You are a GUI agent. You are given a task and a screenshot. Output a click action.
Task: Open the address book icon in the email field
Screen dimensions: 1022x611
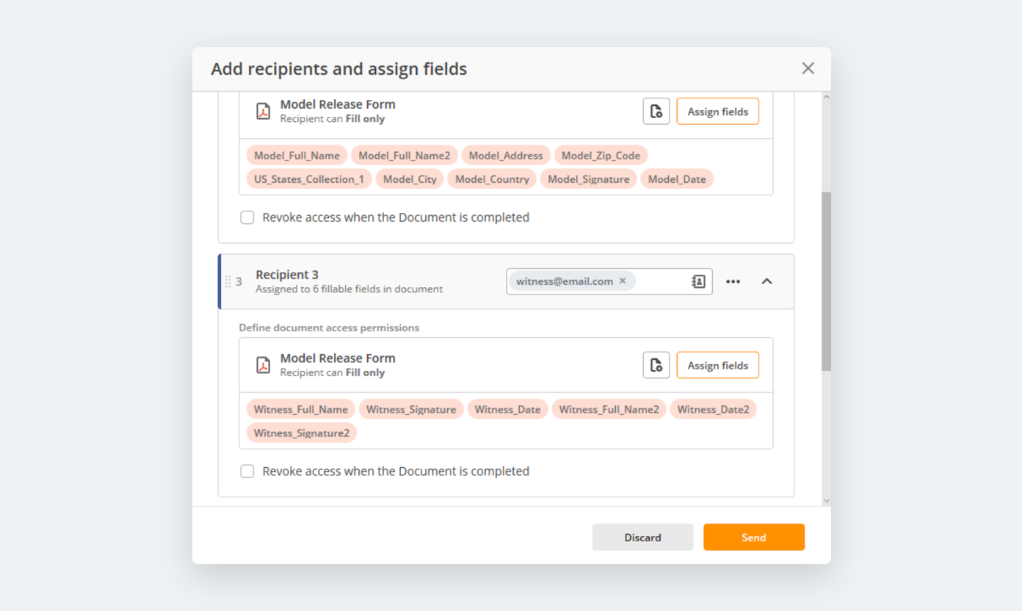pyautogui.click(x=698, y=281)
